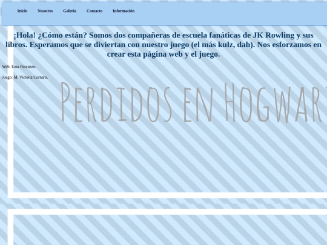Viewport: 327px width, 245px height.
Task: Click the '¡Hola! ¿Cómo están?' heading paragraph
Action: pos(163,45)
